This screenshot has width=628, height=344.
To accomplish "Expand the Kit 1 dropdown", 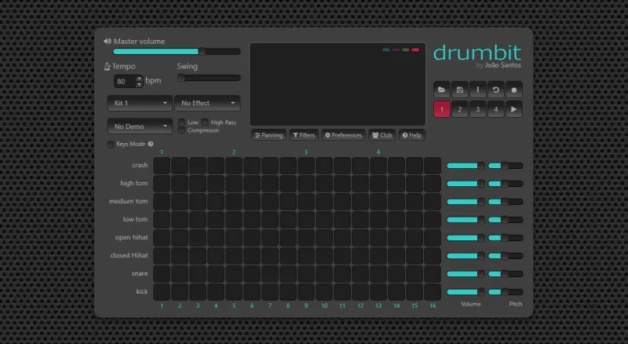I will click(140, 104).
